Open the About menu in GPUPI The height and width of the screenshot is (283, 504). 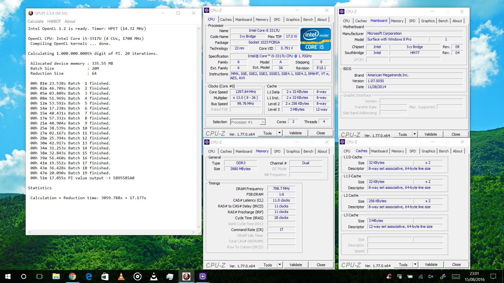click(x=70, y=21)
